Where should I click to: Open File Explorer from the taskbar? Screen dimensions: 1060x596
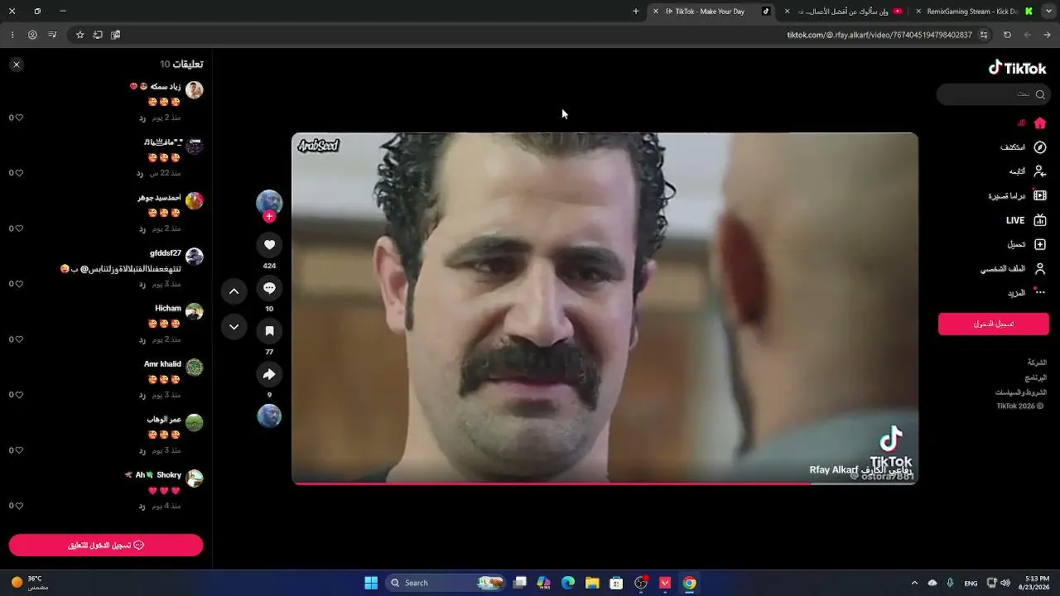592,583
